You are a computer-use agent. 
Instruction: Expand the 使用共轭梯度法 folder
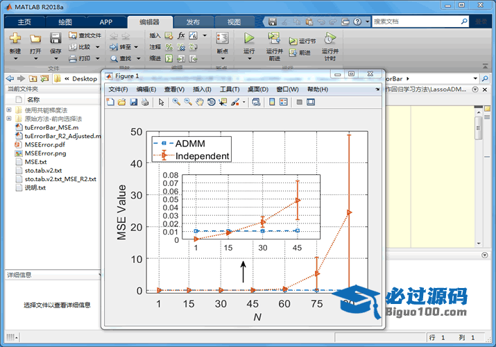pyautogui.click(x=9, y=110)
